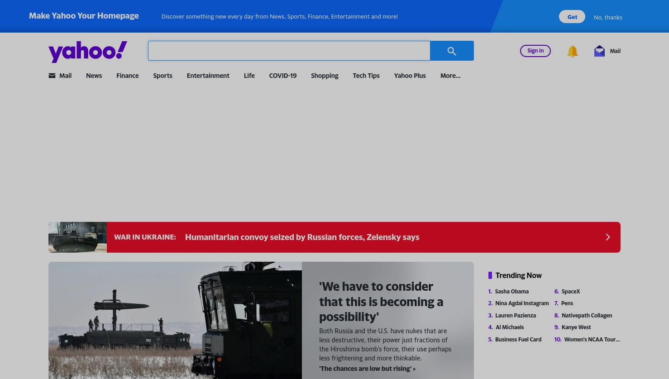Image resolution: width=669 pixels, height=379 pixels.
Task: Click the Trending Now heading
Action: click(x=518, y=275)
